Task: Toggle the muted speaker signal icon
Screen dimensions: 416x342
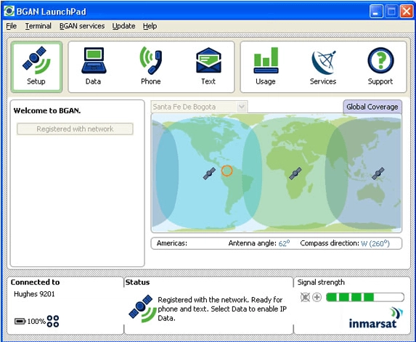Action: tap(305, 297)
